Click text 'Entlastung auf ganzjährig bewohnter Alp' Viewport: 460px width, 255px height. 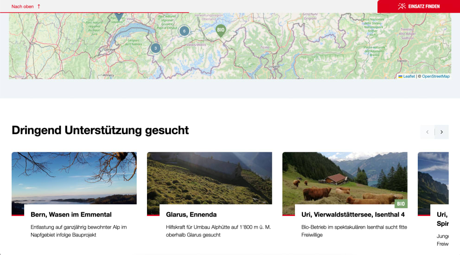[76, 227]
